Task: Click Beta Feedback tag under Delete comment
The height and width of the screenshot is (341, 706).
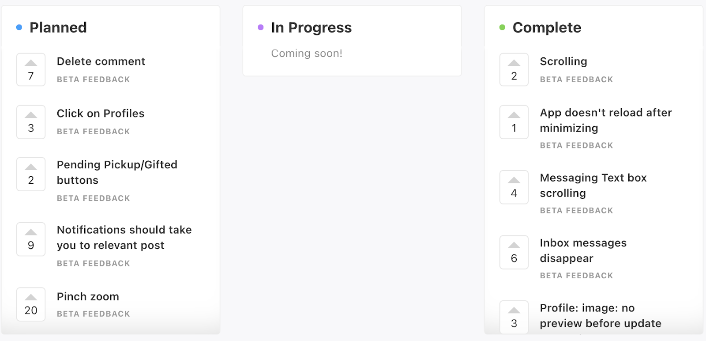Action: tap(93, 80)
